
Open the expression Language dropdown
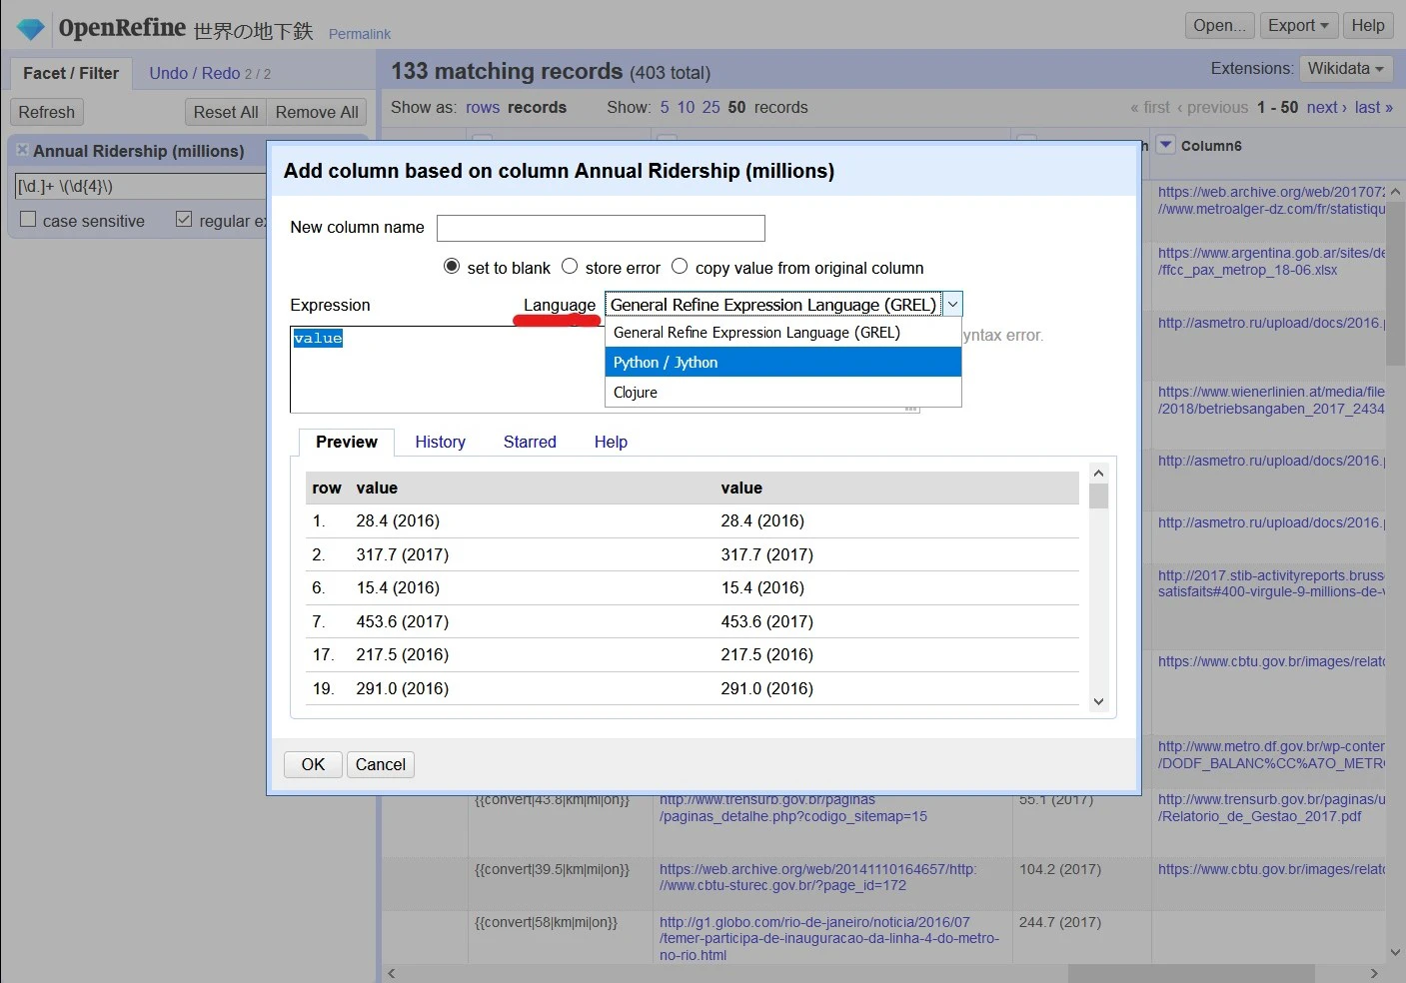pos(783,305)
